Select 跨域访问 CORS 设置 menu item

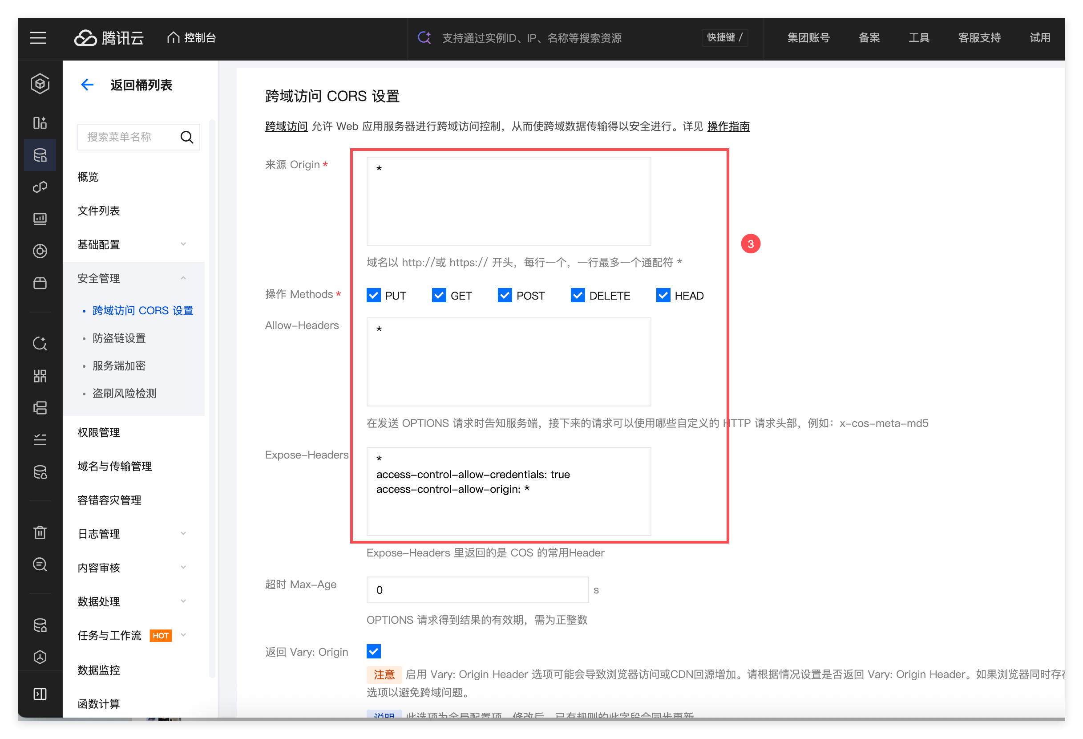[142, 311]
